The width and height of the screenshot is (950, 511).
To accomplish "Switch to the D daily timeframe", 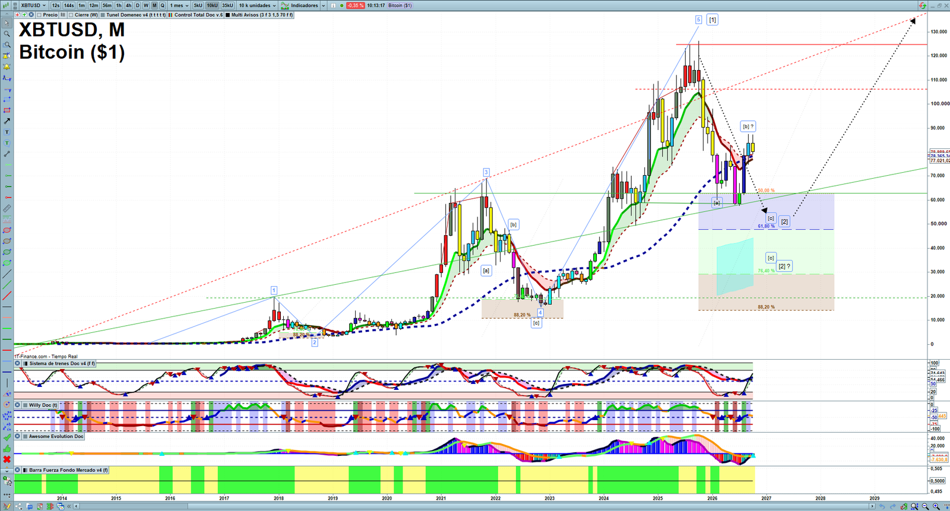I will (138, 5).
